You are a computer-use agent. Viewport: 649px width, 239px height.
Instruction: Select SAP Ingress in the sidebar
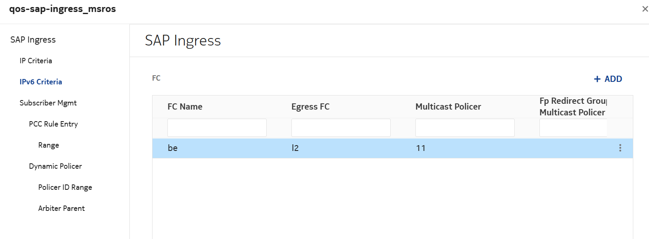click(33, 40)
